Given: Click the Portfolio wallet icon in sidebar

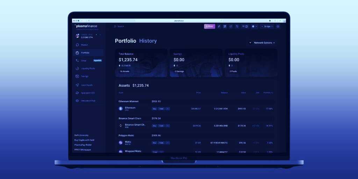Looking at the screenshot, I should (77, 53).
